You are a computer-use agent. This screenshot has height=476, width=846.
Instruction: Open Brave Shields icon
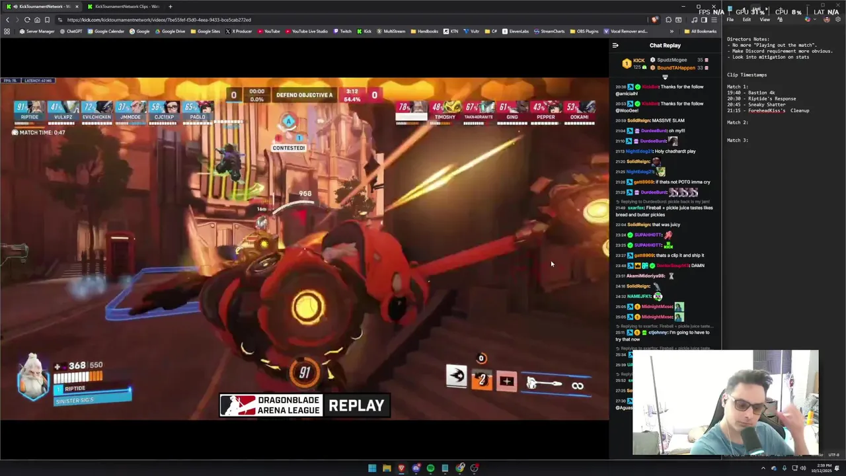click(654, 20)
